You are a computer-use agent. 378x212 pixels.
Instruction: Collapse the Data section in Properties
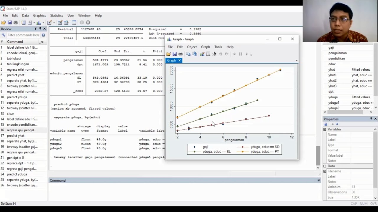pos(325,166)
